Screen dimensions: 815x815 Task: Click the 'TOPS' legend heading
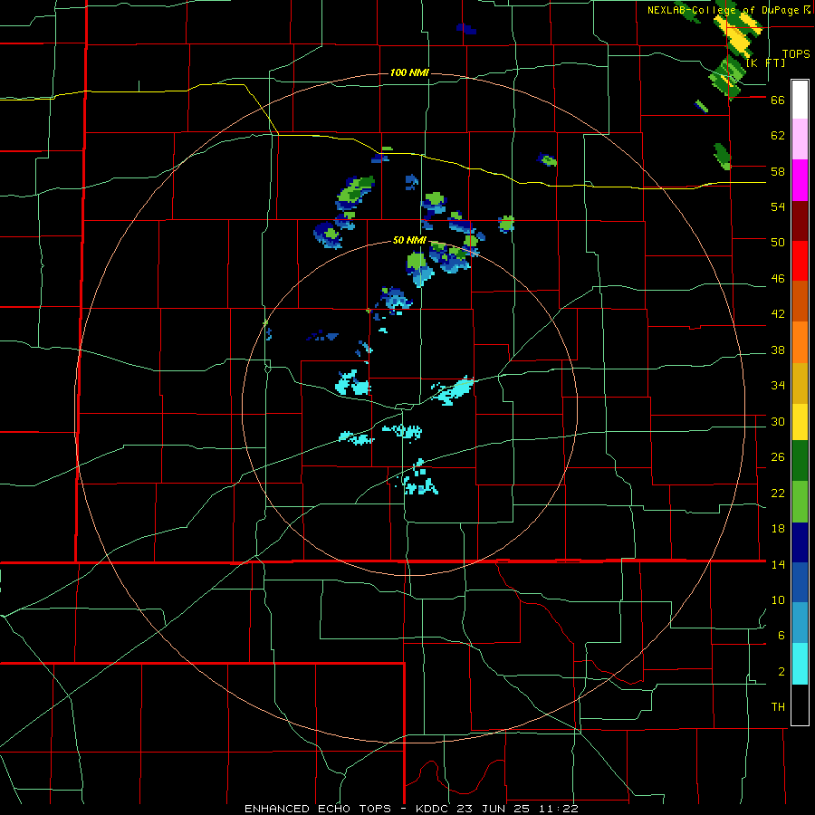point(796,53)
